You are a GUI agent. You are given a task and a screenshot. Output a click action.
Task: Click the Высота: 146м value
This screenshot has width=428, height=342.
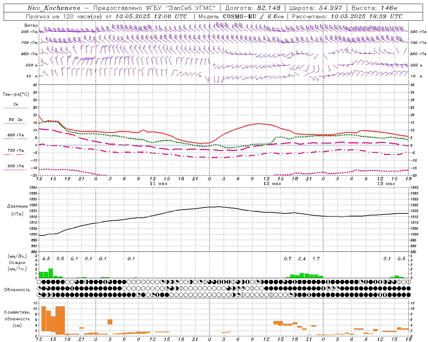pyautogui.click(x=374, y=8)
